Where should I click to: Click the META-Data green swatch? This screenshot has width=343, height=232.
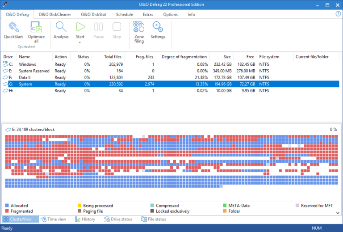[x=225, y=205]
